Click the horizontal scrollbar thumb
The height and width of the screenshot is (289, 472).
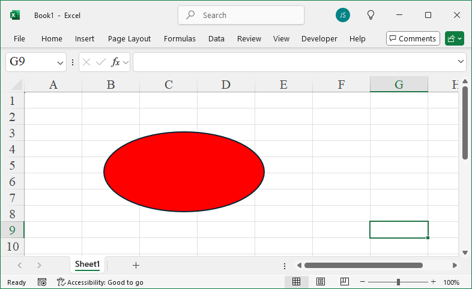(x=363, y=265)
